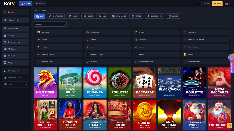Viewport: 234px width, 131px height.
Task: Open the Sweet Bonanza game thumbnail
Action: tap(95, 82)
